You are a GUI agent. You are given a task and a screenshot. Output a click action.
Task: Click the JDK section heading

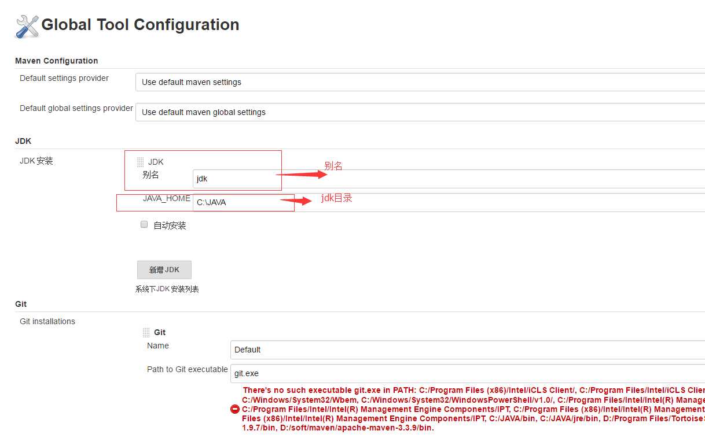pyautogui.click(x=23, y=141)
